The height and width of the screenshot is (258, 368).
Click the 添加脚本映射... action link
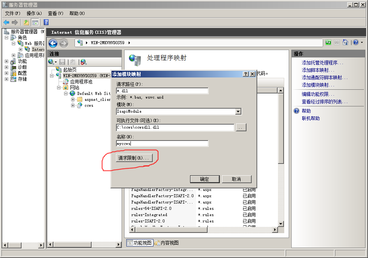[318, 70]
